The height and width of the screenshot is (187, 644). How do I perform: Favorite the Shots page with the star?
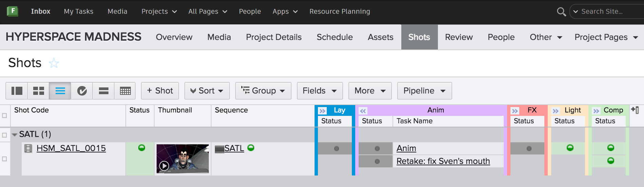point(54,63)
